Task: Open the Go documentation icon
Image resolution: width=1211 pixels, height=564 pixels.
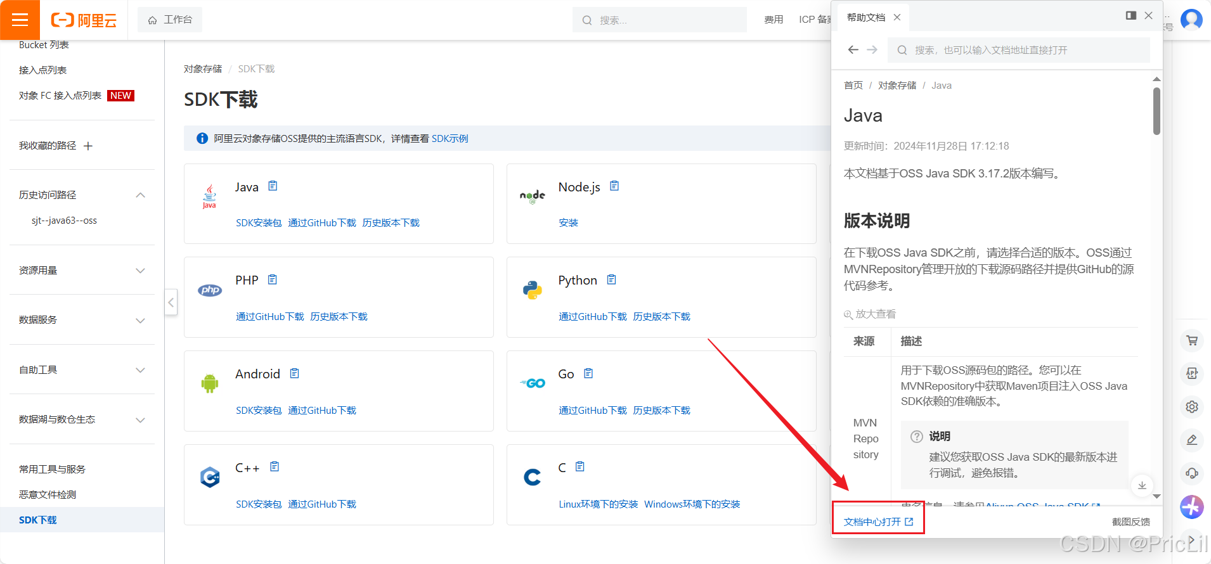Action: coord(588,373)
